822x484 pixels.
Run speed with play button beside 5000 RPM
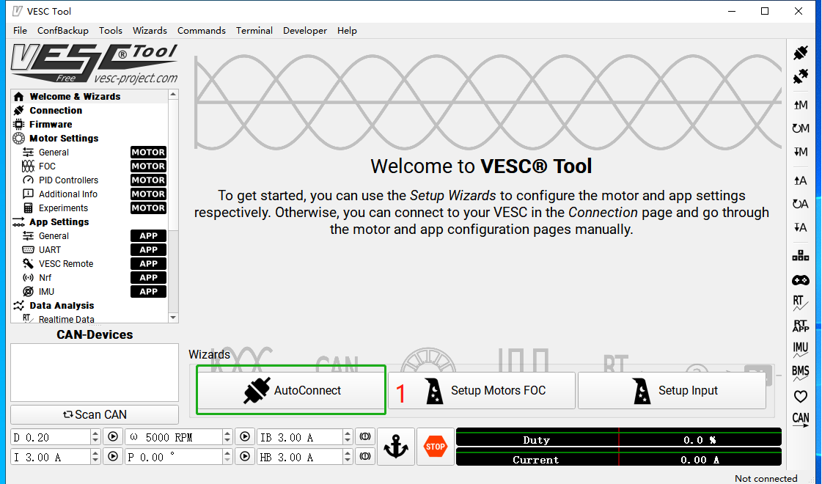pyautogui.click(x=244, y=437)
